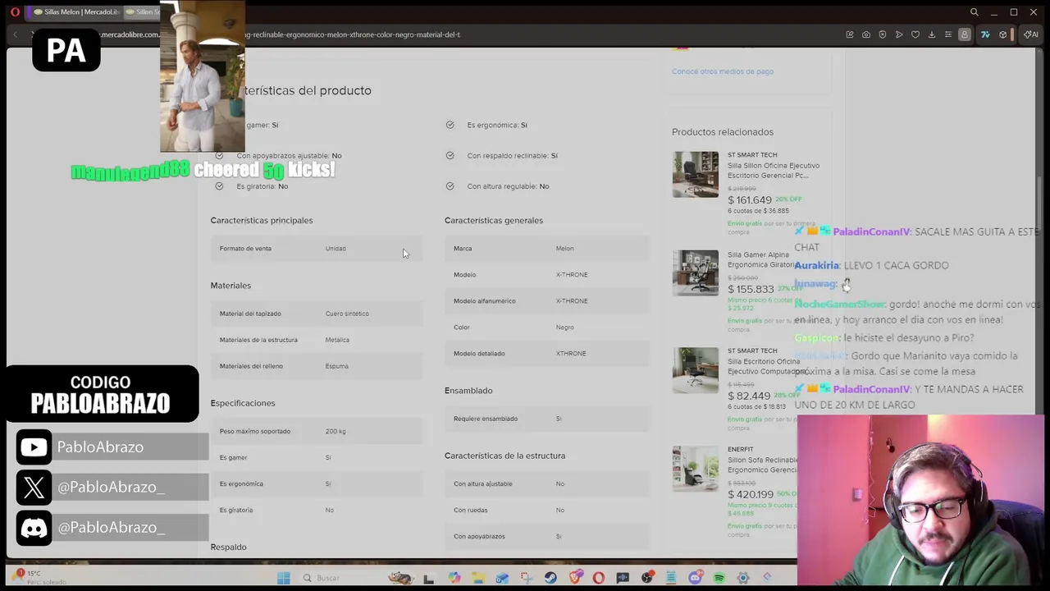Open Opera easy setup icon
This screenshot has height=591, width=1050.
click(x=948, y=34)
